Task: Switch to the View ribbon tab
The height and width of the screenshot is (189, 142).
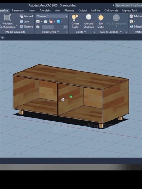Action: pos(58,11)
